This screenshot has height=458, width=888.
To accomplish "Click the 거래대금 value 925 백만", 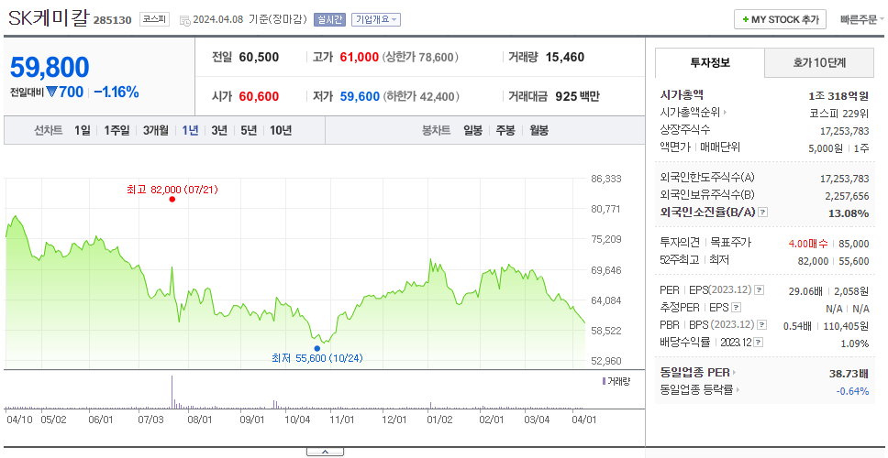I will point(577,97).
